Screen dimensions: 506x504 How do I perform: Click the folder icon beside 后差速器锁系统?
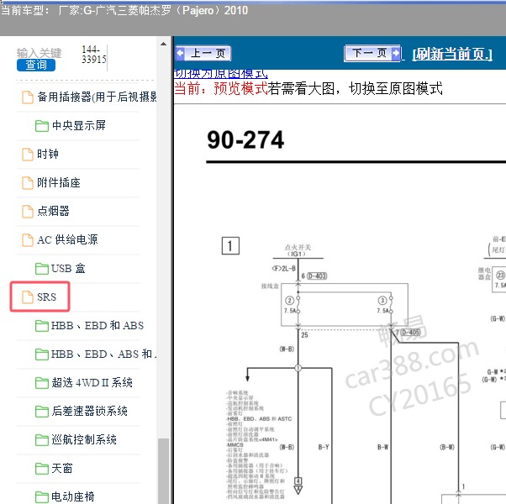coord(42,412)
